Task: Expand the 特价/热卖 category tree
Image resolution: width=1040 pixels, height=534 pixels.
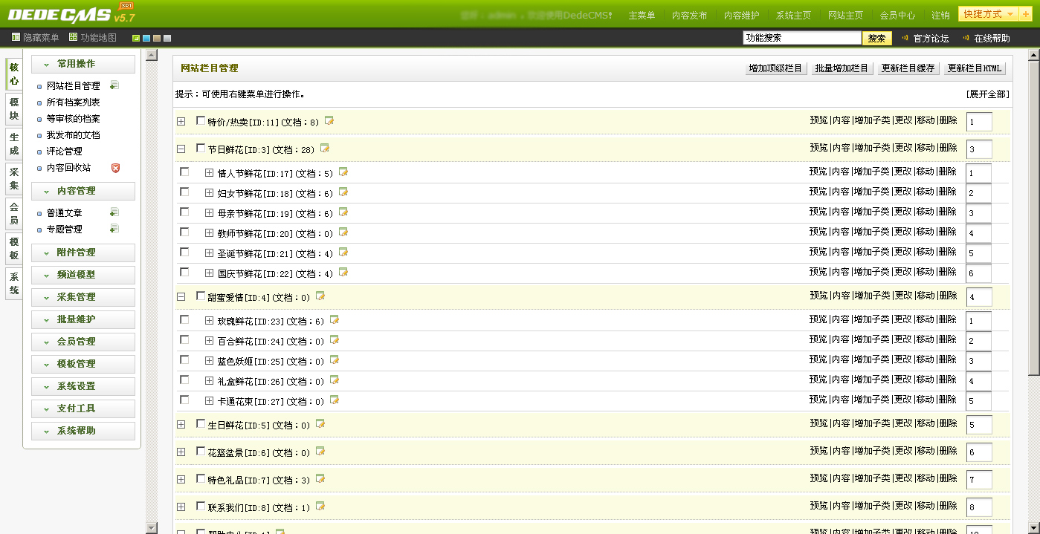Action: 181,121
